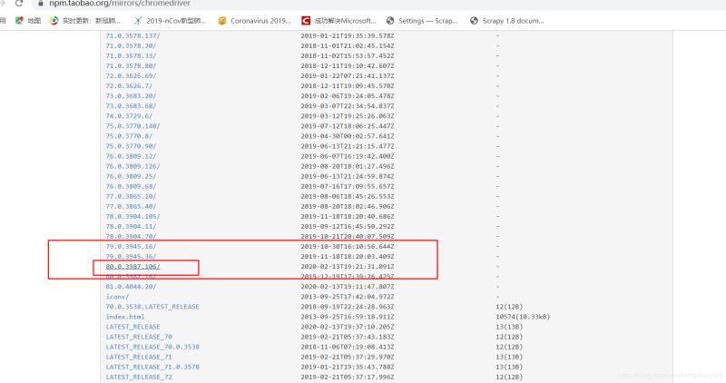Select the timestamp 2018-09-19T22:24:28.963Z
This screenshot has height=383, width=726.
(x=348, y=307)
